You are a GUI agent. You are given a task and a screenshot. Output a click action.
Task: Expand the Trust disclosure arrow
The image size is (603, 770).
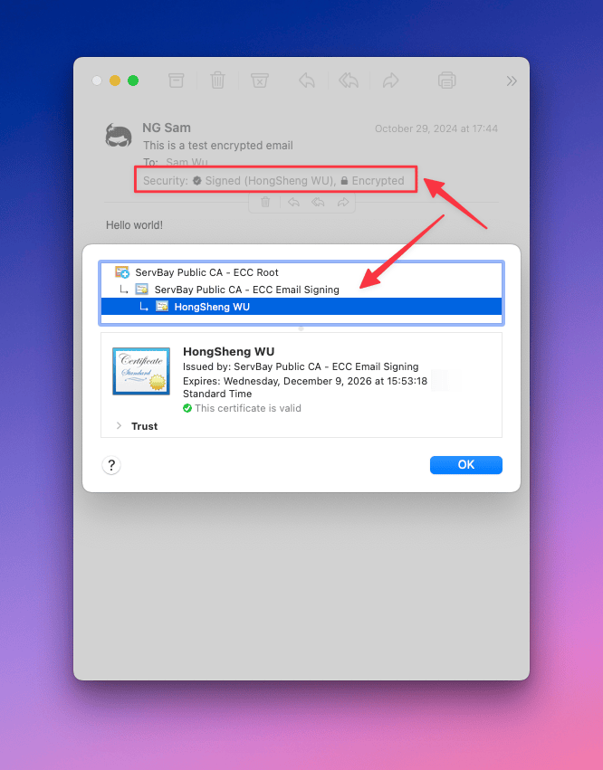coord(119,426)
